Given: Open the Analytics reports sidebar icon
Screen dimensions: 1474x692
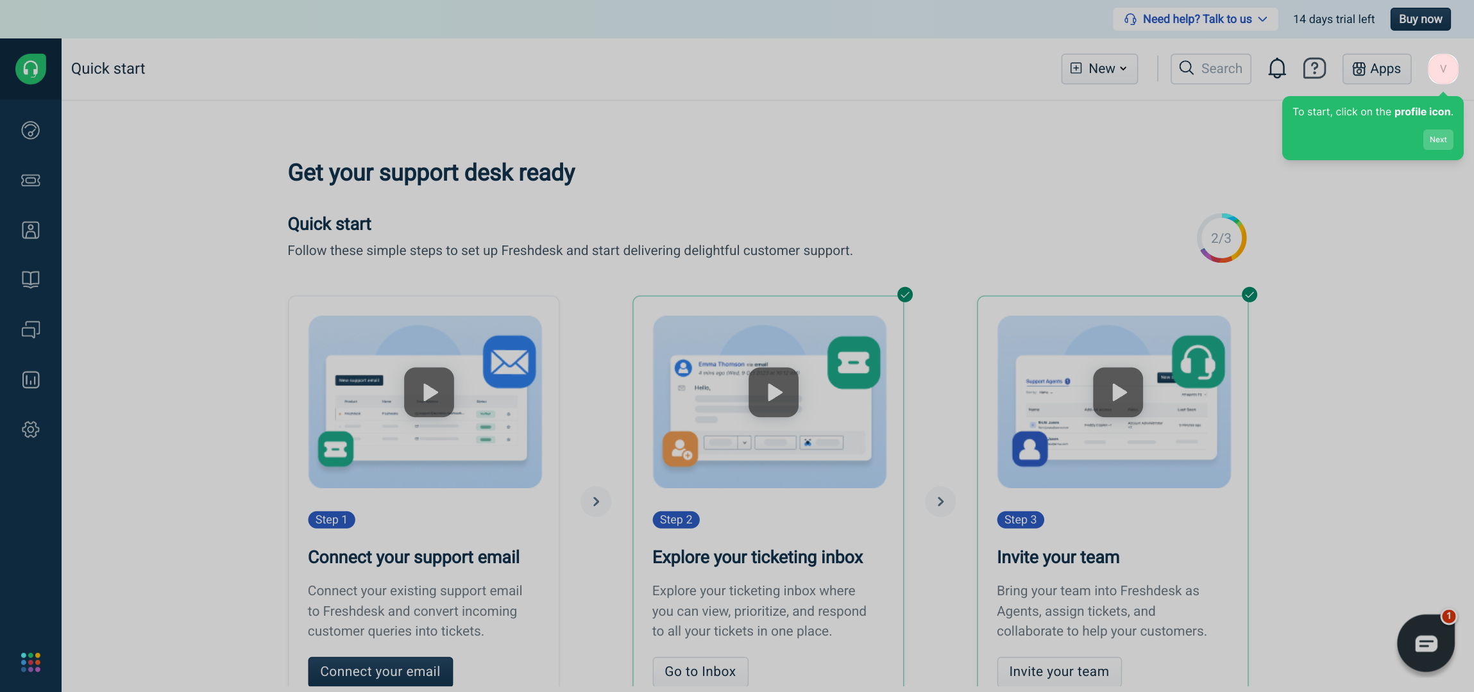Looking at the screenshot, I should click(x=30, y=379).
